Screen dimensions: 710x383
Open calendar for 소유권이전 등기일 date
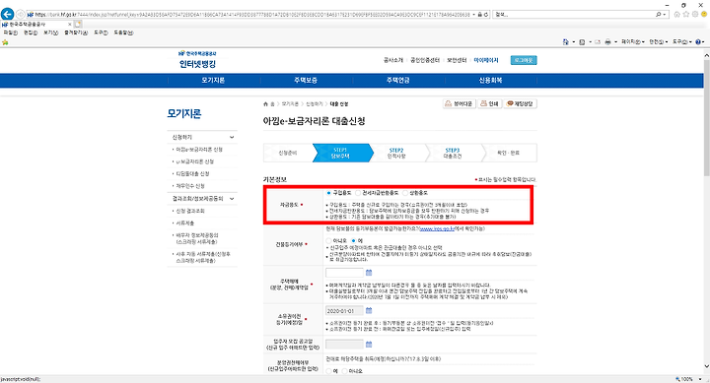coord(369,311)
